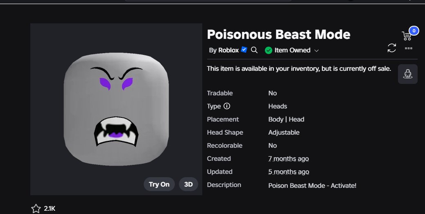Click the blue verified badge

coord(244,50)
